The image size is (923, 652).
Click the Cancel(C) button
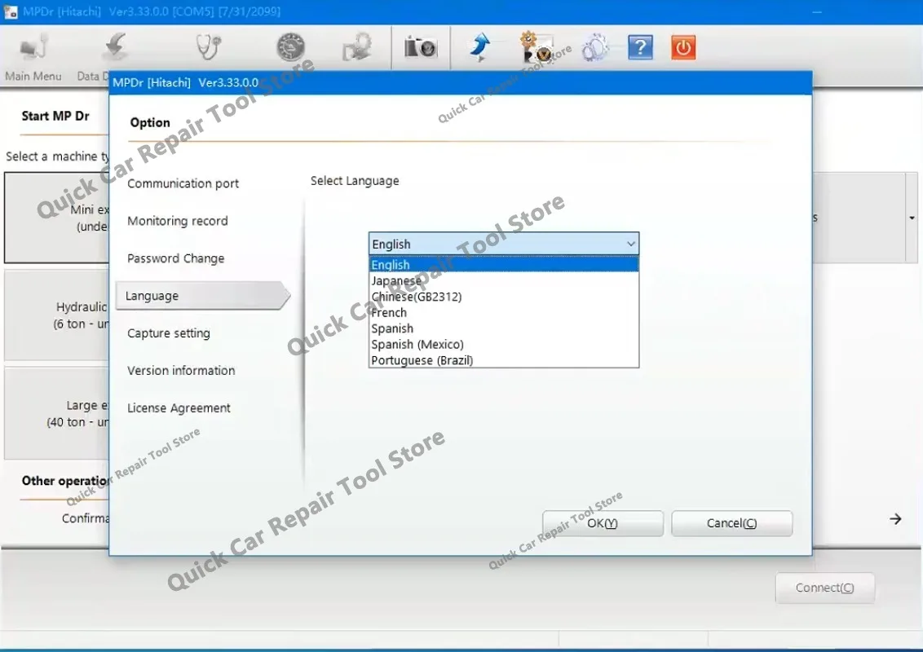731,523
